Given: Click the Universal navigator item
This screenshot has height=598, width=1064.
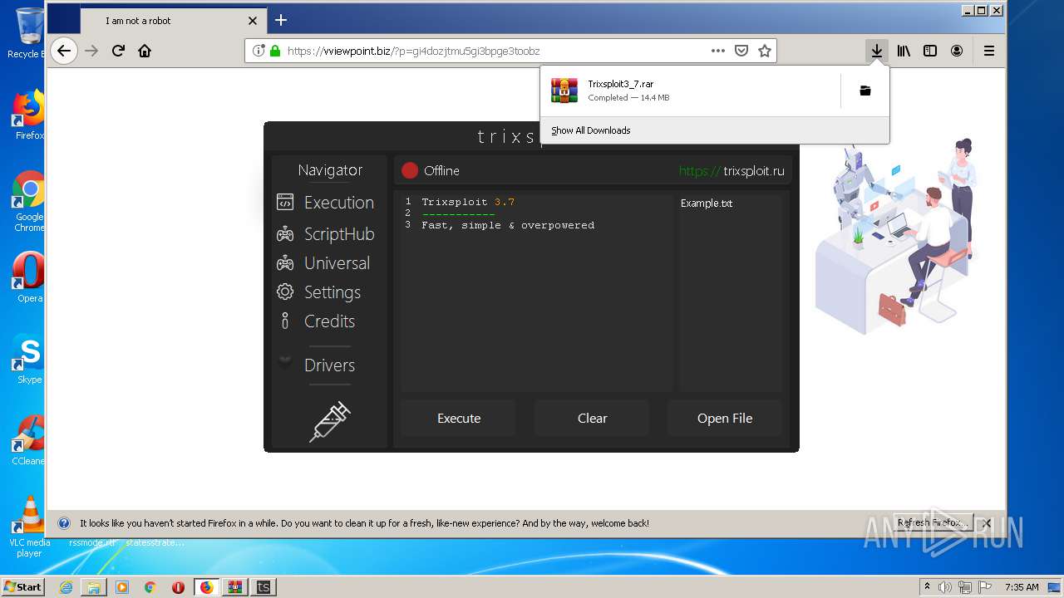Looking at the screenshot, I should tap(323, 263).
